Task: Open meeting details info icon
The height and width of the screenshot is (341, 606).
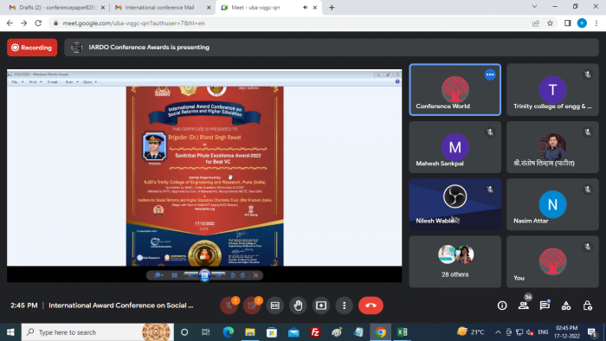Action: (502, 306)
